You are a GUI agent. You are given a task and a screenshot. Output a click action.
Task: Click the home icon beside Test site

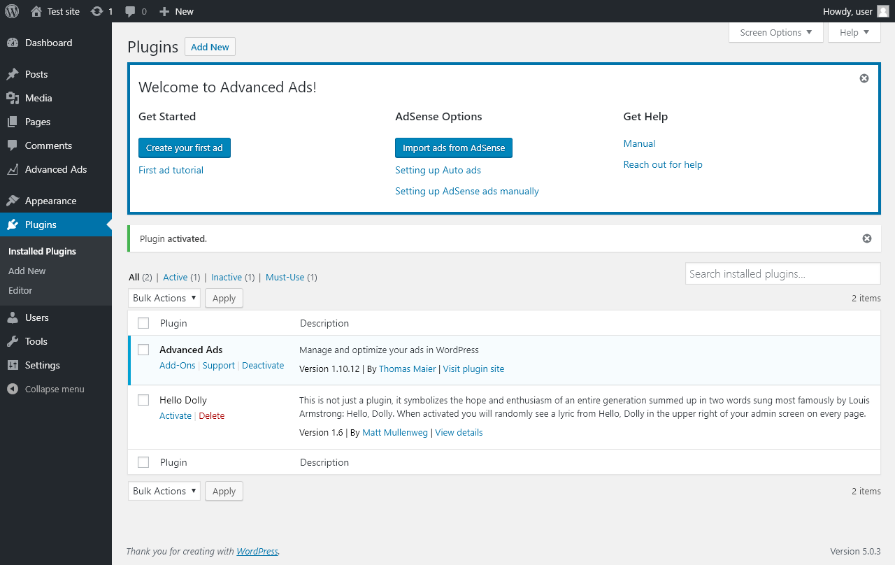tap(36, 11)
